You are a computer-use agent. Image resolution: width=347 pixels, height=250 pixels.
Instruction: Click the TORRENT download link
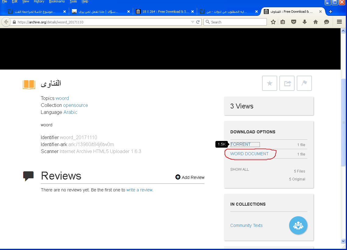241,145
